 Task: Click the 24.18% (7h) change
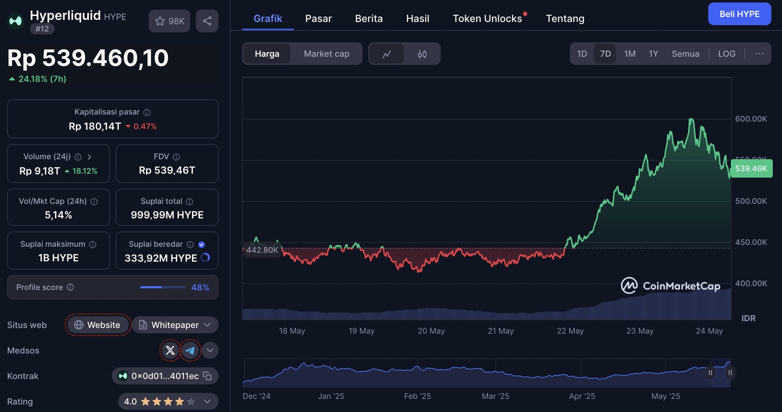[x=38, y=79]
